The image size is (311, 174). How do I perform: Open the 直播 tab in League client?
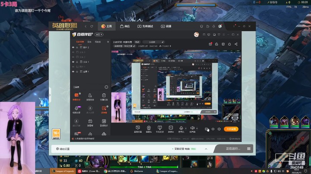point(166,26)
